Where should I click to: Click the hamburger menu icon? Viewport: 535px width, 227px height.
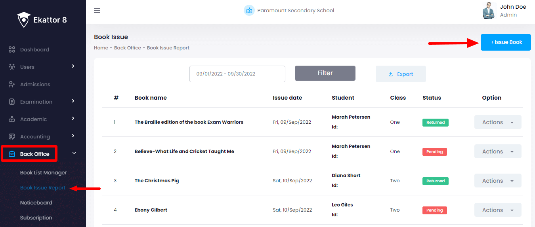pos(97,11)
